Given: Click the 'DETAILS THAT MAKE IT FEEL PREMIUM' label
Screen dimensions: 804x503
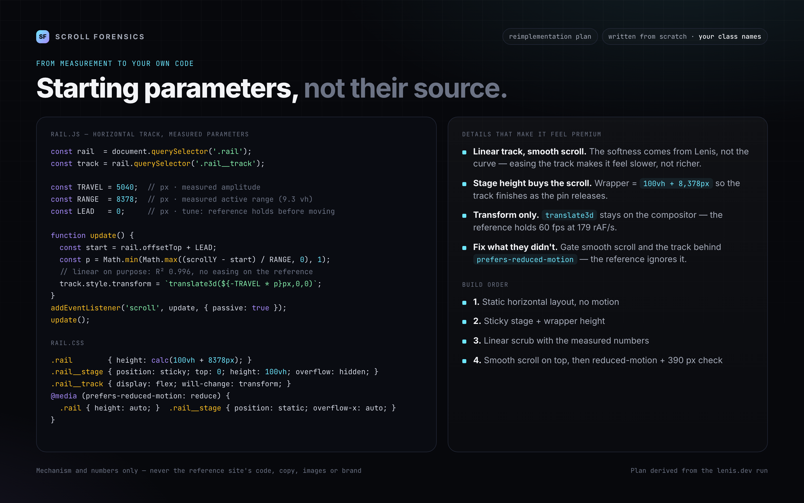Looking at the screenshot, I should pos(532,134).
